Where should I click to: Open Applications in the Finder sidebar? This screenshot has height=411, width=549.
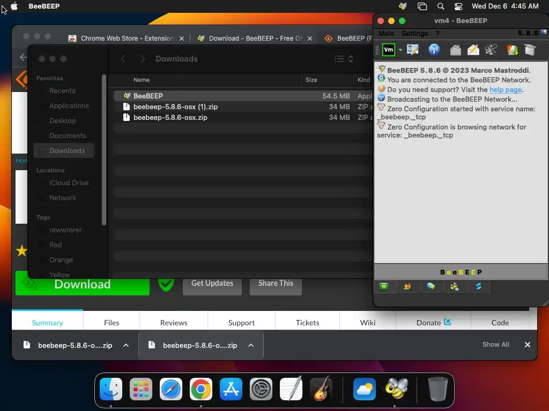[69, 105]
